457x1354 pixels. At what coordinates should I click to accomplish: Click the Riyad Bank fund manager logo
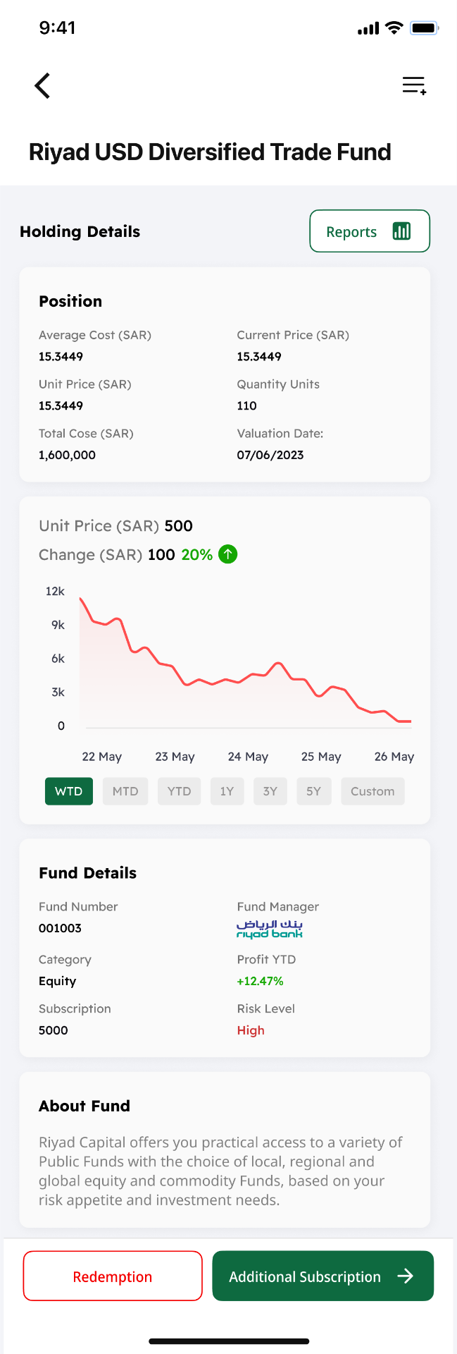tap(270, 929)
